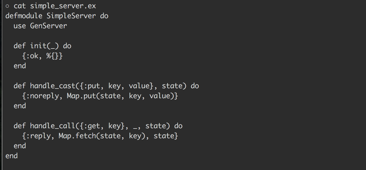Click the value argument in handle_cast signature
Viewport: 366px width, 170px height.
[x=139, y=86]
